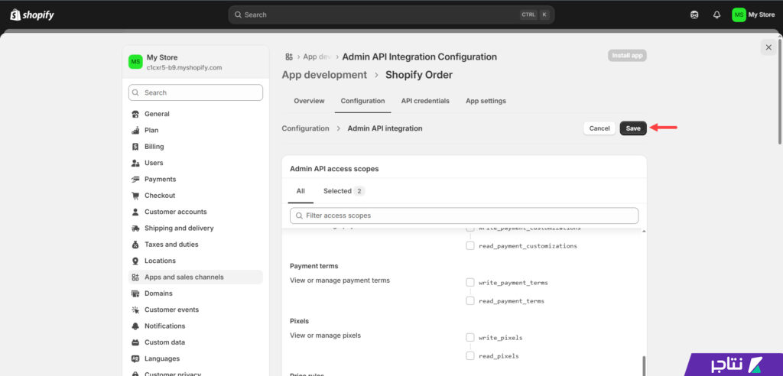783x376 pixels.
Task: Click the Shopify logo
Action: (x=32, y=15)
